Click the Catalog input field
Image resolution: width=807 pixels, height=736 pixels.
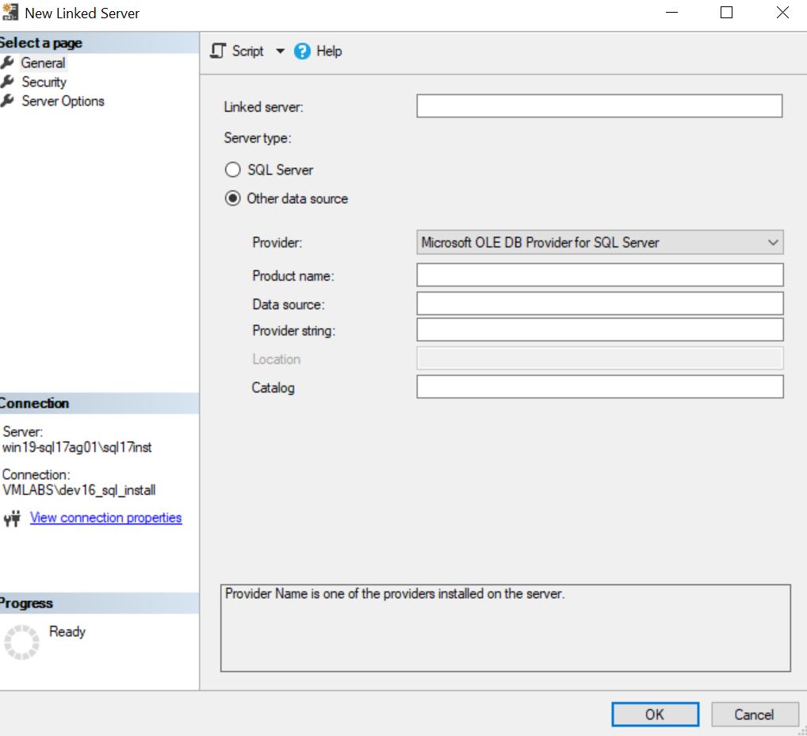click(x=599, y=387)
